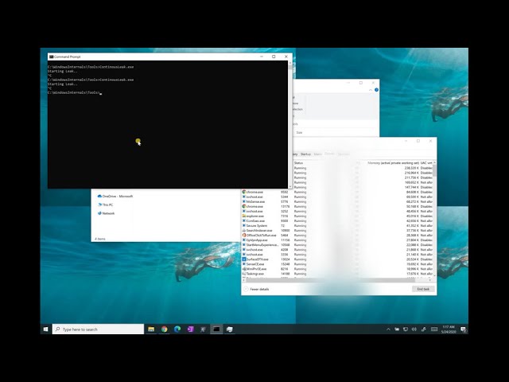Sort by UAC virtualization column header
The height and width of the screenshot is (382, 509).
[426, 162]
